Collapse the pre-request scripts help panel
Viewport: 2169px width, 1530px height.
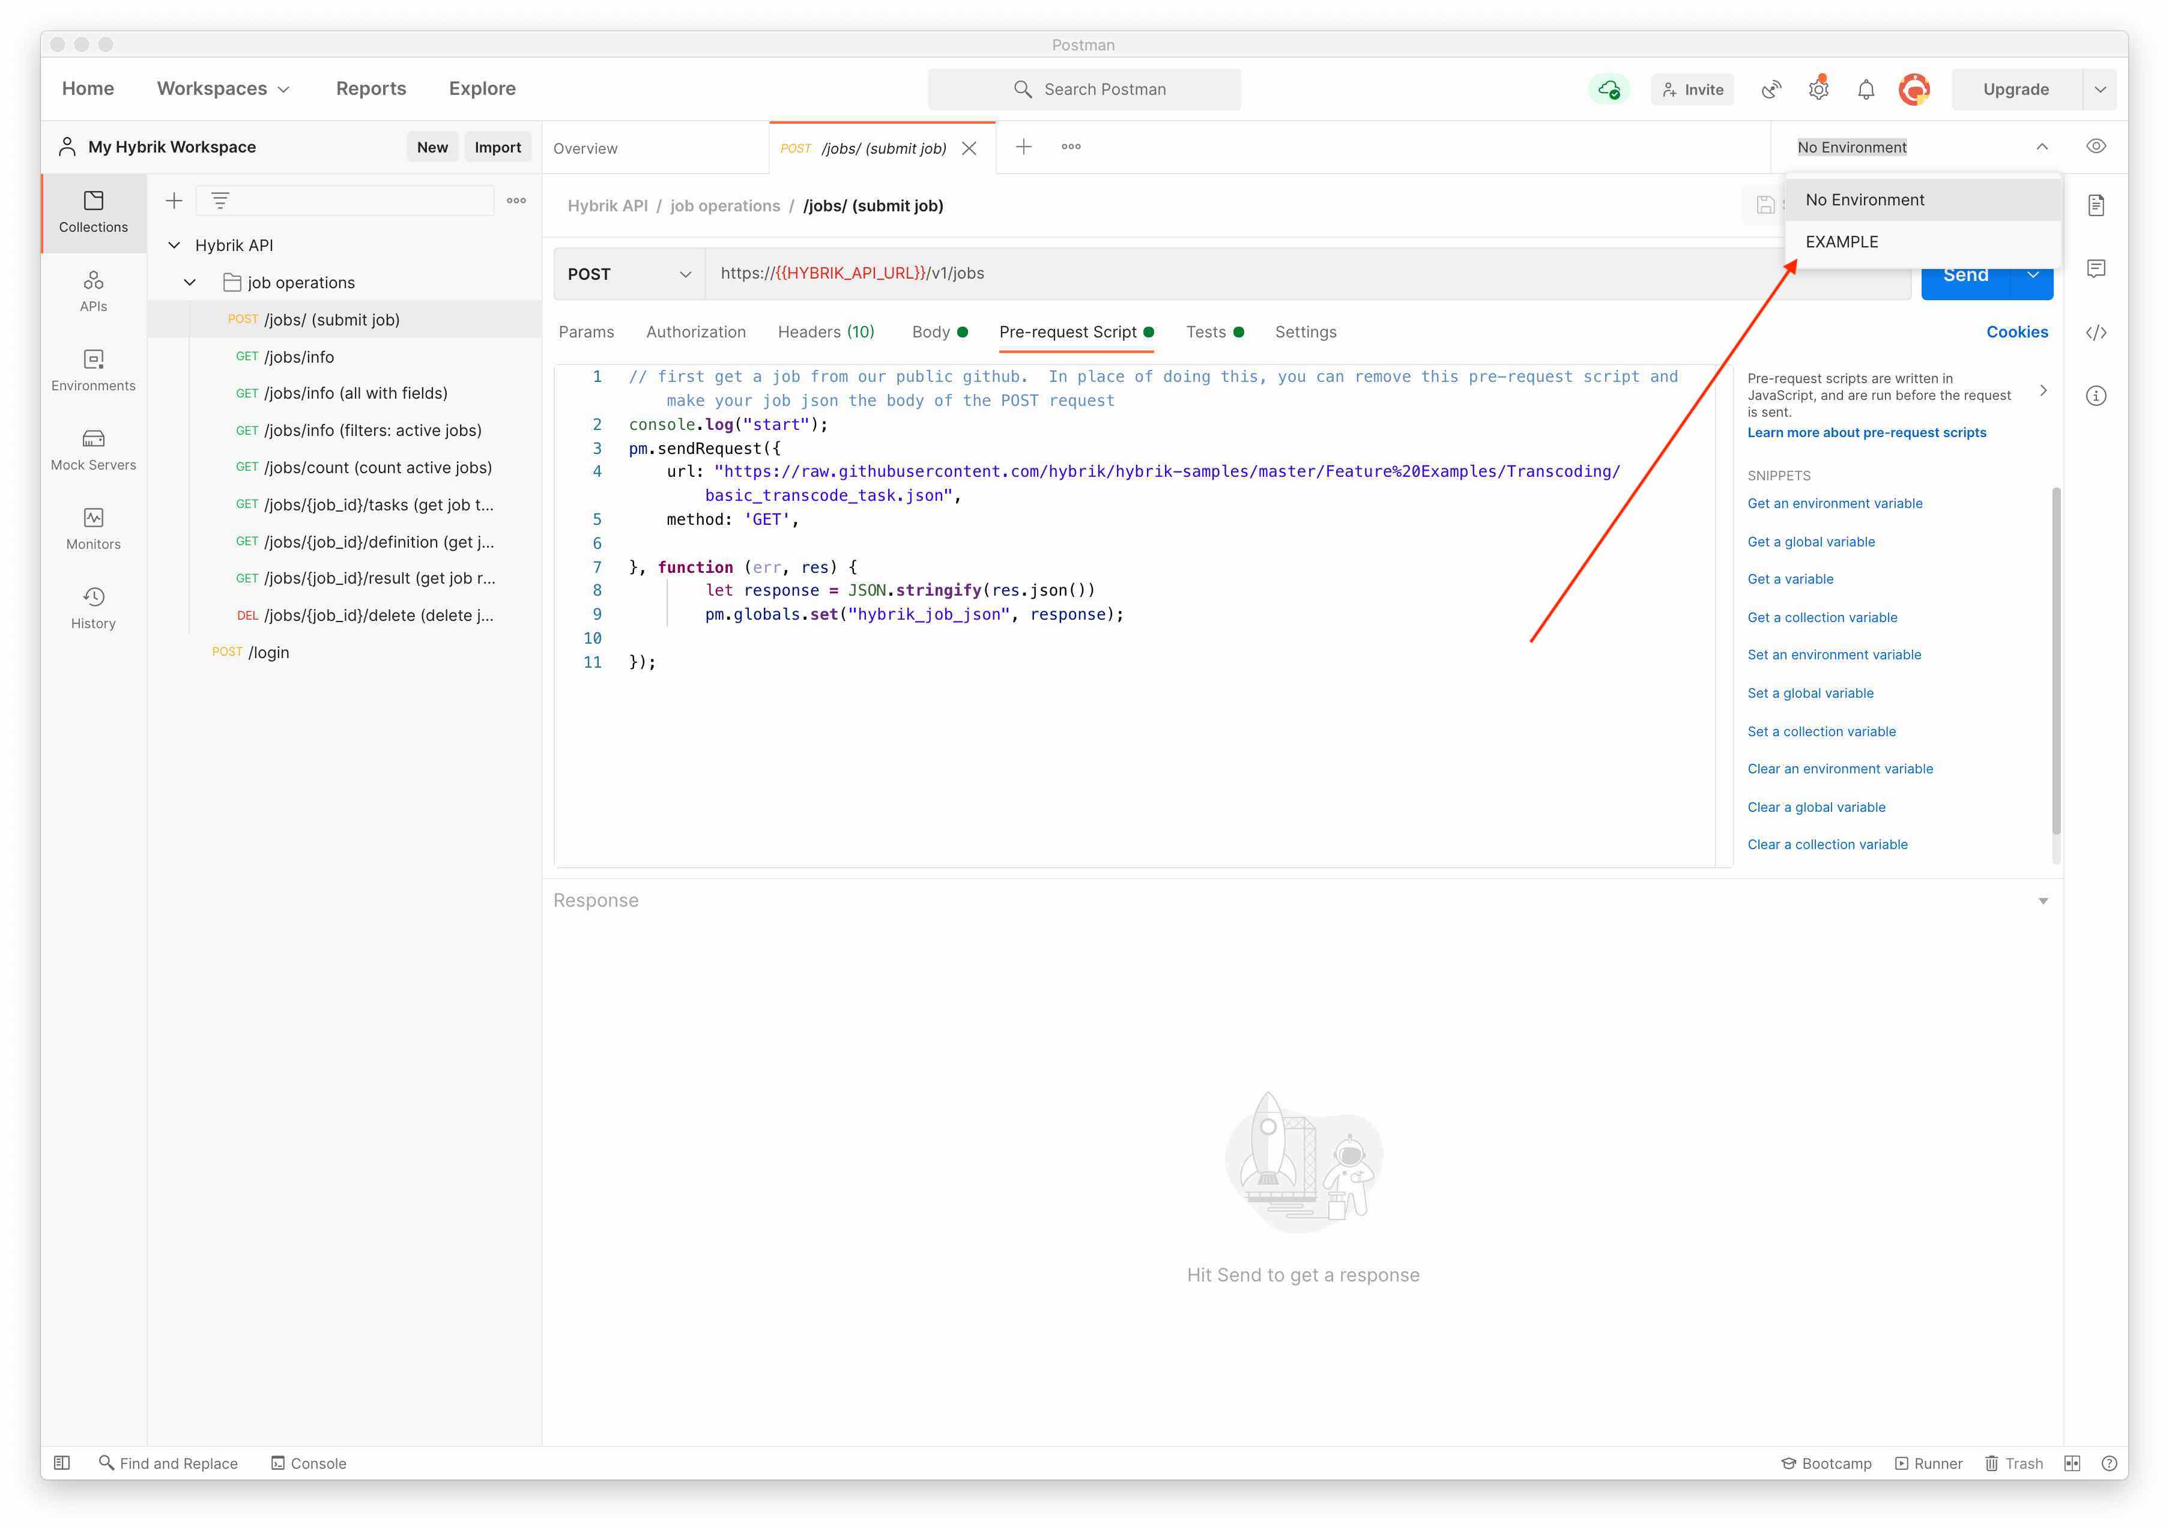point(2042,390)
